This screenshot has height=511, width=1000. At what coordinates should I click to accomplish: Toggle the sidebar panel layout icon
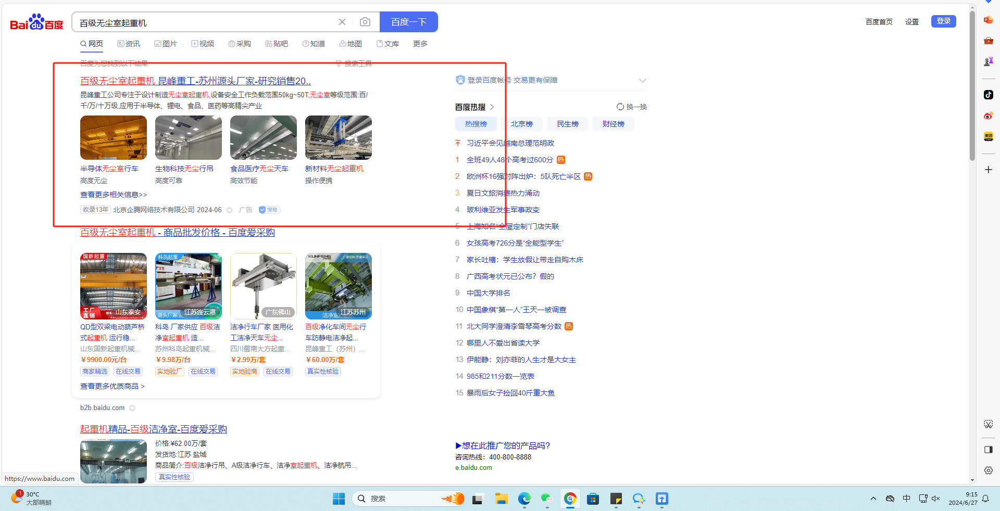(988, 450)
